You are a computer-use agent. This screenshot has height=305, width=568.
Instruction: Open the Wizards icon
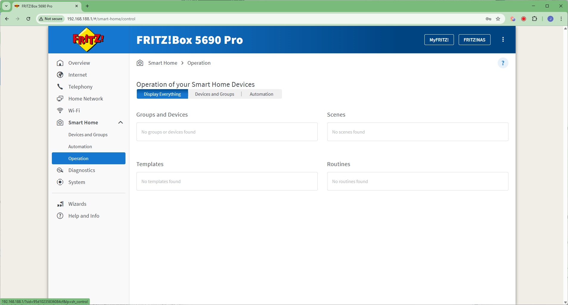tap(60, 204)
